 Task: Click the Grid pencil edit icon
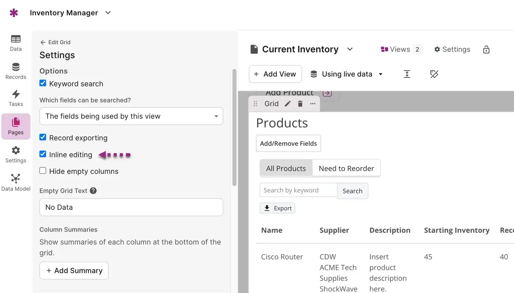[288, 104]
